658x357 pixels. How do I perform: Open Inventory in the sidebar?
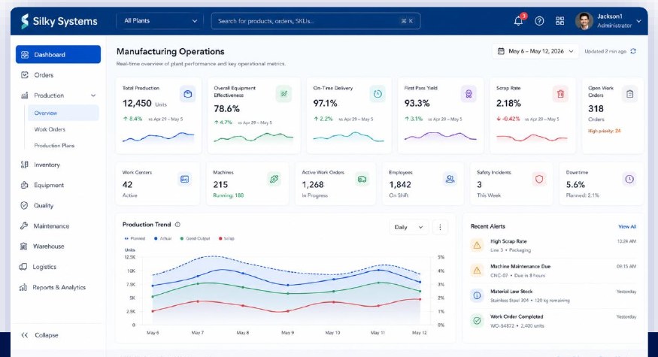point(59,165)
